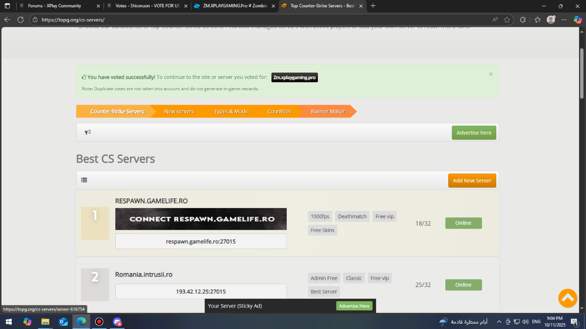
Task: Add this page to favorites with star icon
Action: point(507,20)
